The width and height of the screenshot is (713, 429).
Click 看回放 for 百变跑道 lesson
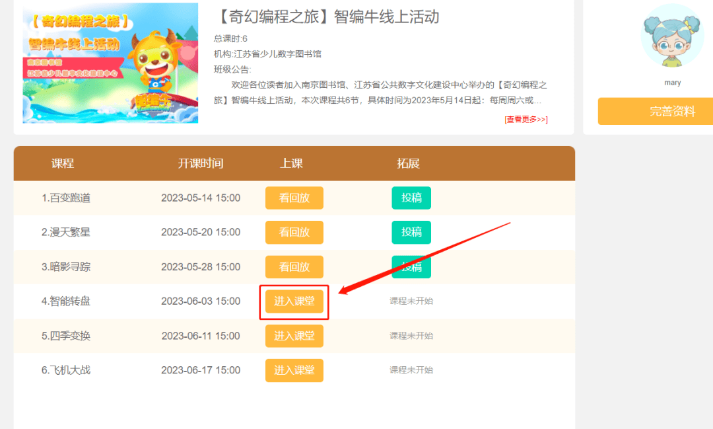click(x=294, y=198)
